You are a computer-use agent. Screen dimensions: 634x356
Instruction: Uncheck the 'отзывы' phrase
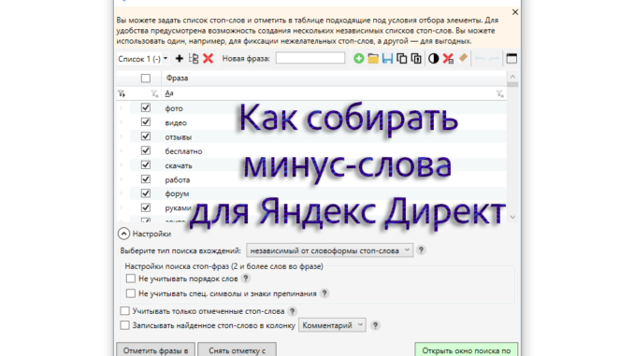(146, 136)
